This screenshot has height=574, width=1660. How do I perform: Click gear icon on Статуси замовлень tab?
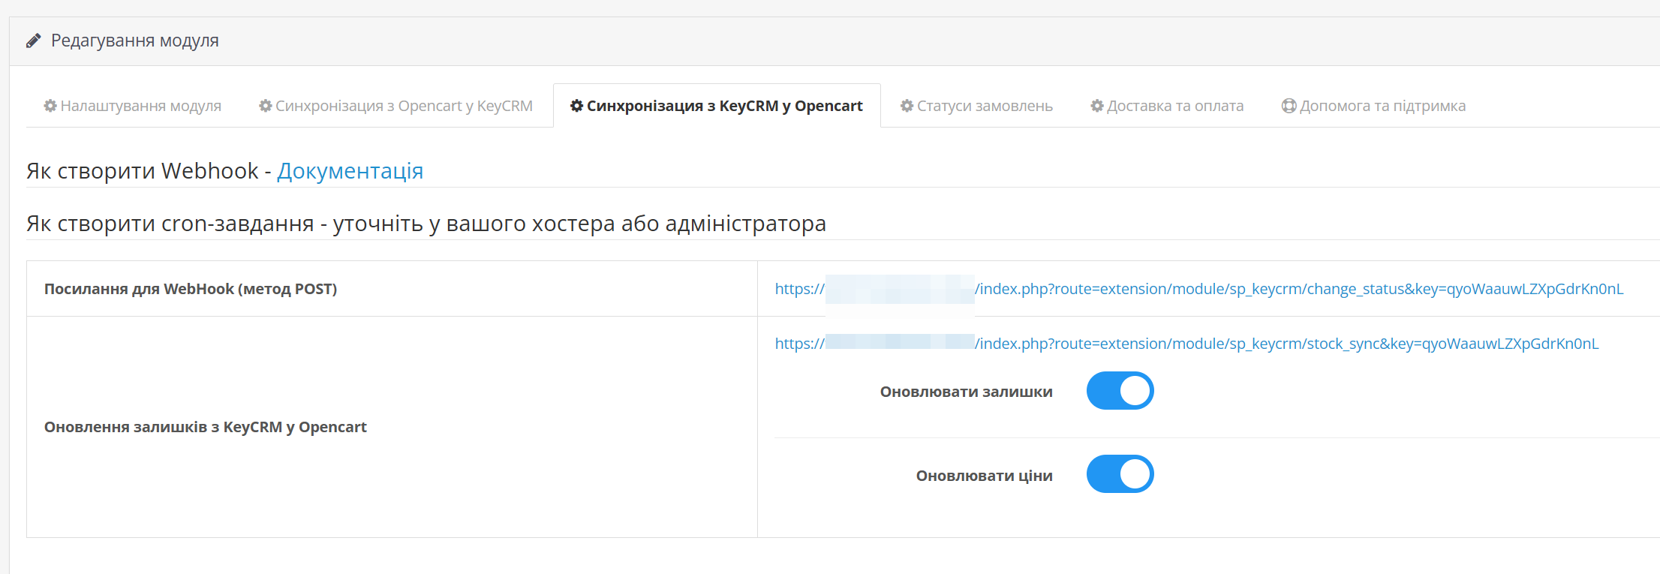coord(907,106)
